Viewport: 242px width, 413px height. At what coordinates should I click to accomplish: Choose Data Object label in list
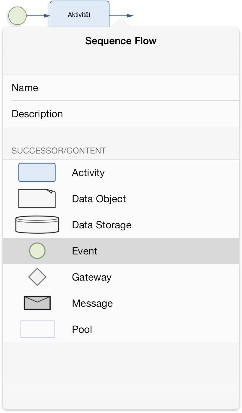click(99, 199)
